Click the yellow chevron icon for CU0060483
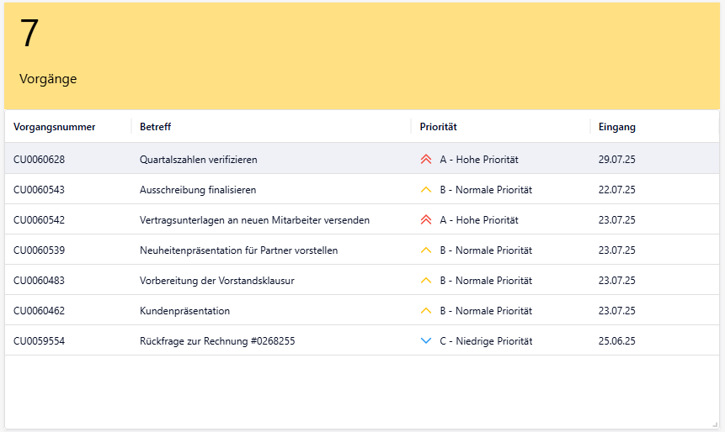The height and width of the screenshot is (432, 725). click(x=425, y=281)
